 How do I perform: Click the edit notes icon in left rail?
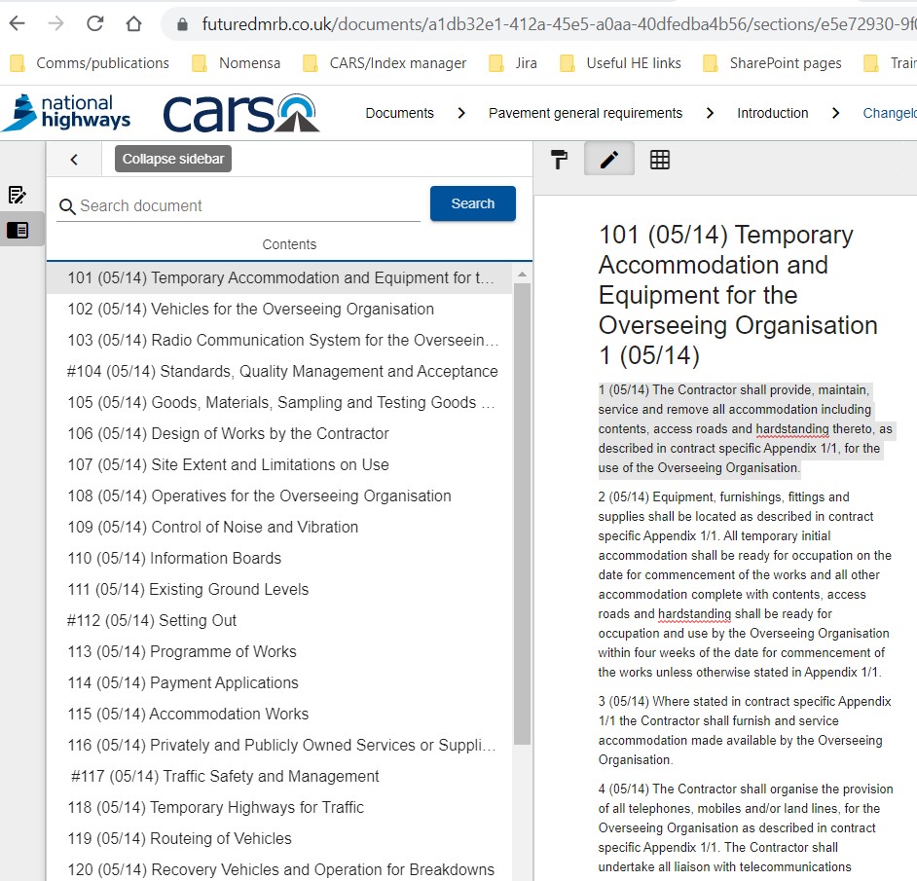(x=18, y=195)
